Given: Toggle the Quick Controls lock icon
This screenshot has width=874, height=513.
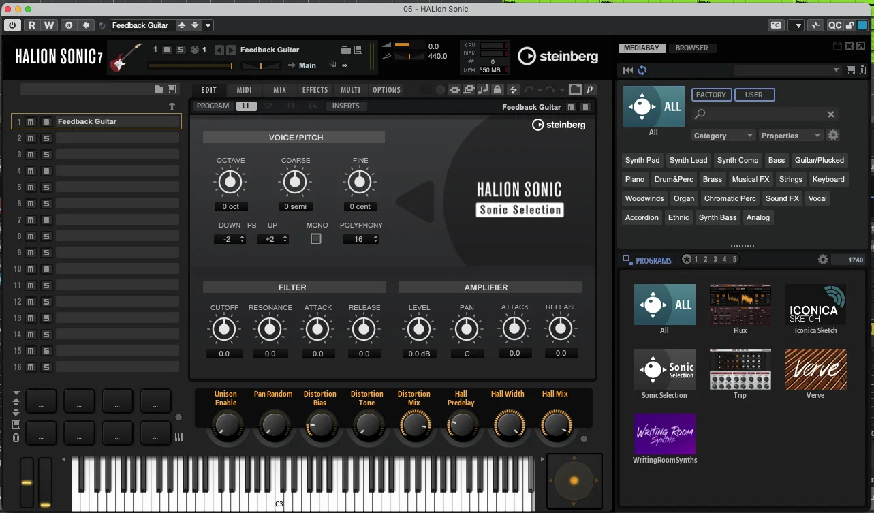Looking at the screenshot, I should click(x=849, y=25).
